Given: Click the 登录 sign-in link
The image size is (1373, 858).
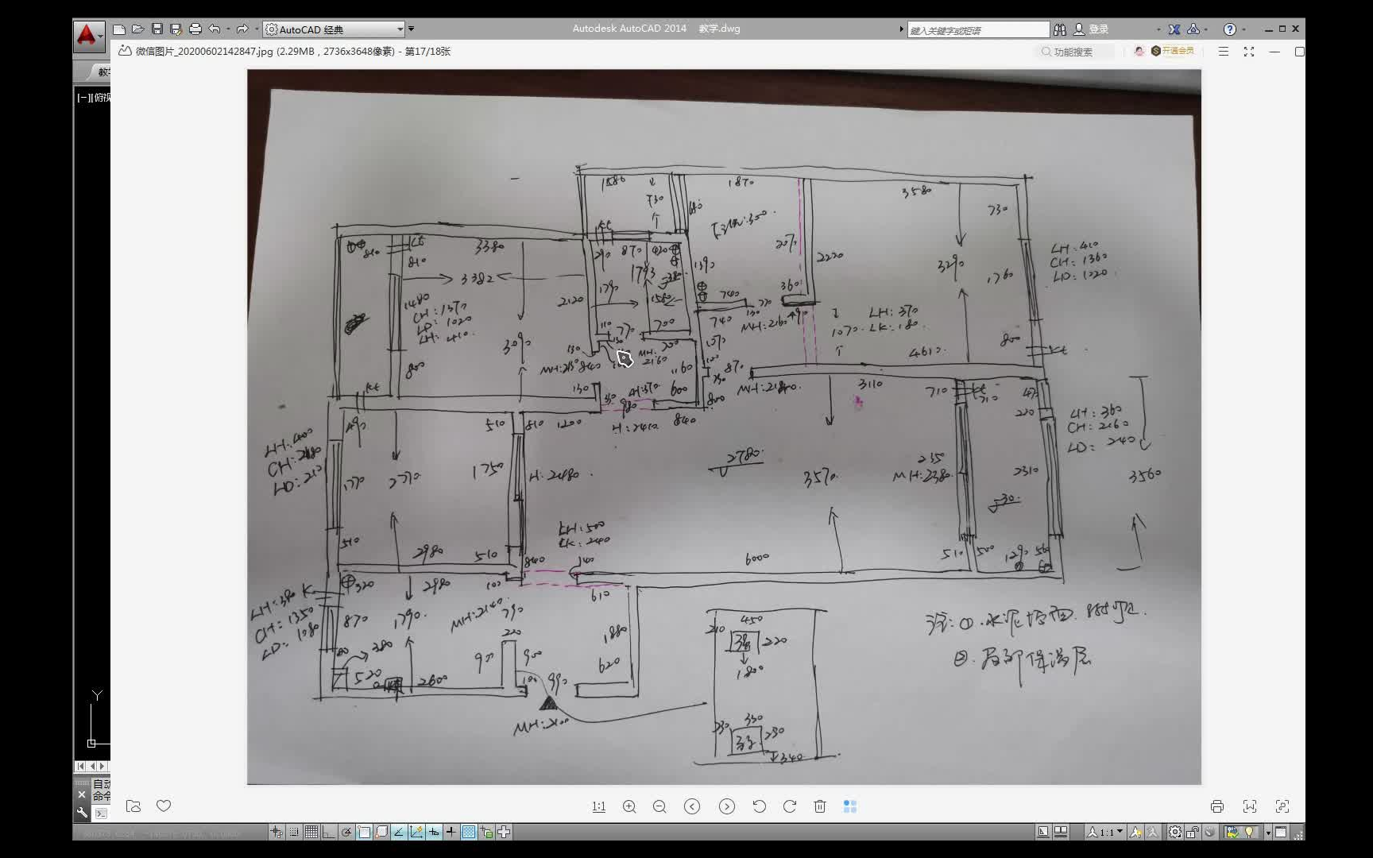Looking at the screenshot, I should click(1099, 29).
